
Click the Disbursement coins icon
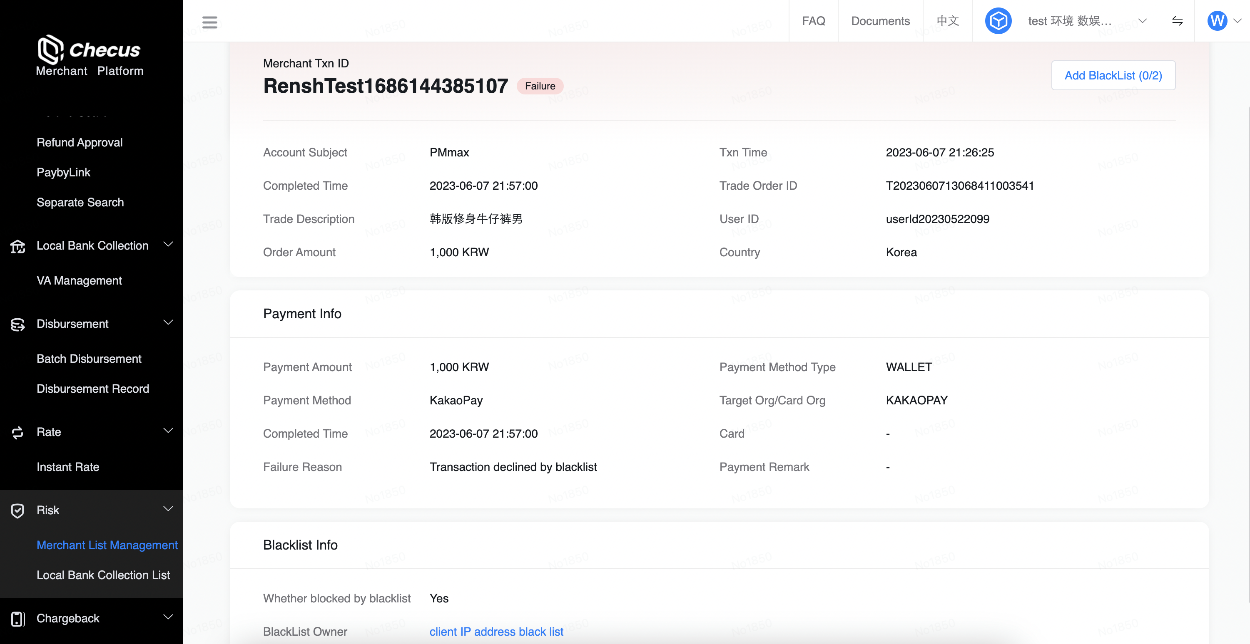click(17, 324)
